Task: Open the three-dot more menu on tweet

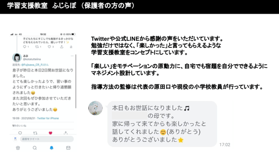Action: pyautogui.click(x=72, y=56)
